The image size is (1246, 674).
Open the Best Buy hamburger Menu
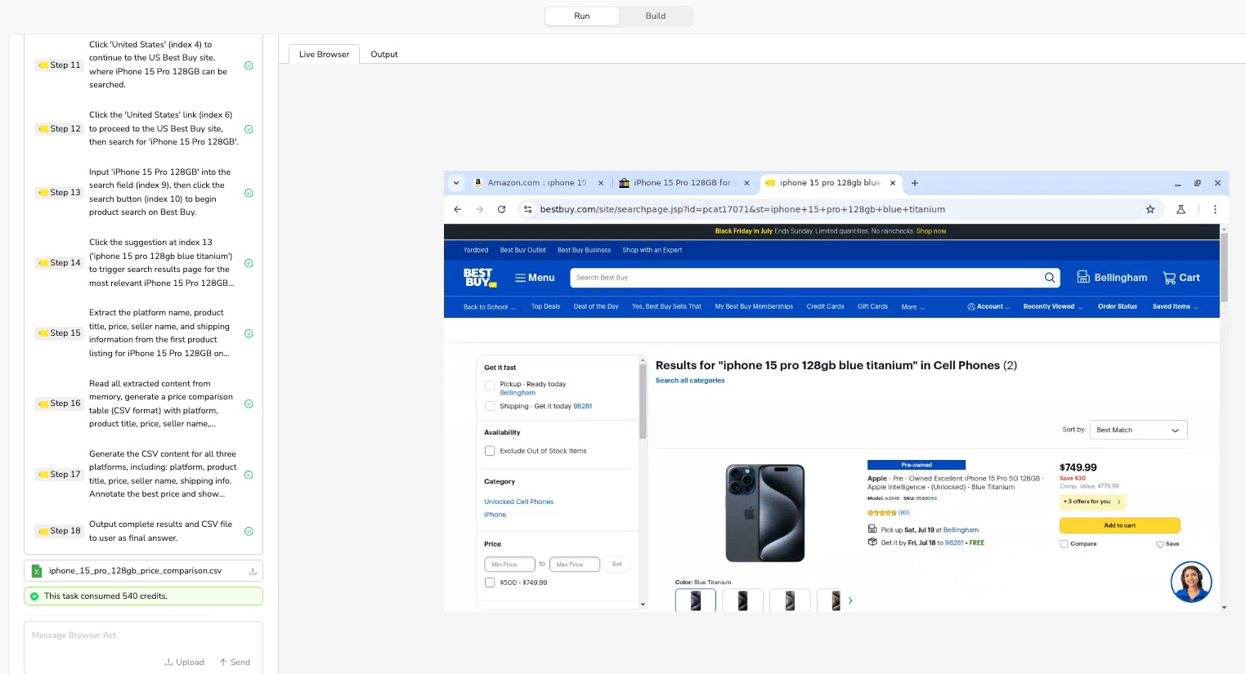535,278
